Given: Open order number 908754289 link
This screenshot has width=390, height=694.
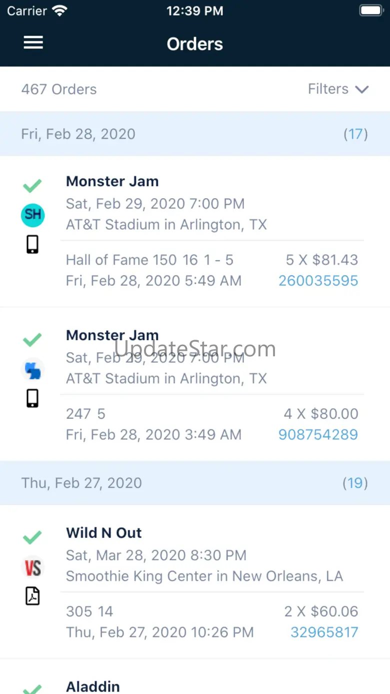Looking at the screenshot, I should click(x=318, y=434).
